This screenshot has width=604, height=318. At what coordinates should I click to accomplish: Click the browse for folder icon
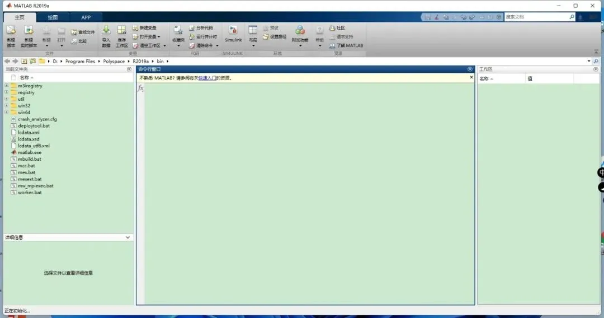[x=33, y=61]
